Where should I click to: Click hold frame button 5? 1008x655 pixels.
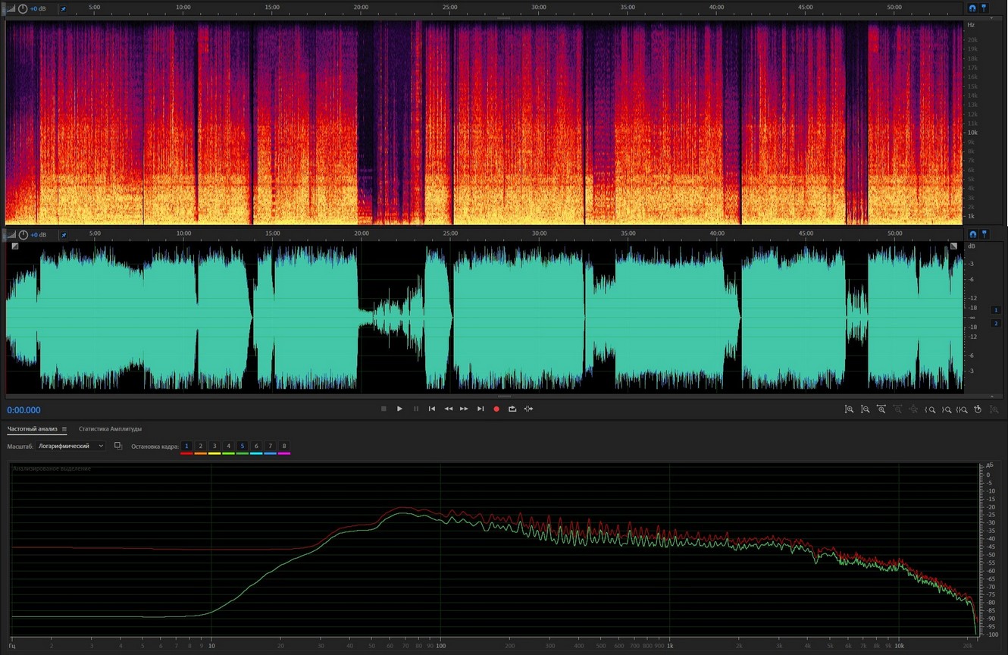pos(243,446)
